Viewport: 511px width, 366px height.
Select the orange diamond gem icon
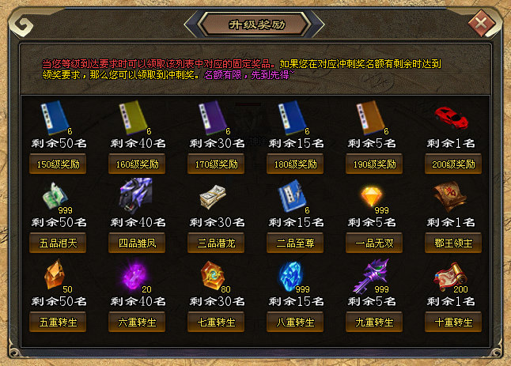coord(371,196)
